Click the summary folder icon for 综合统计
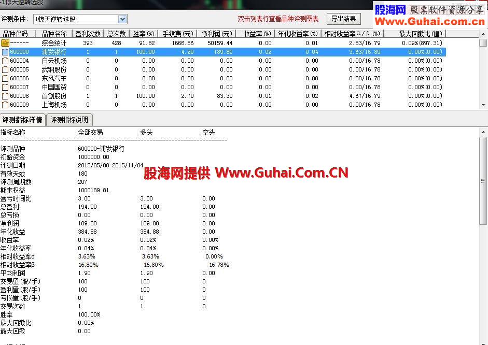The height and width of the screenshot is (345, 488). pos(5,43)
